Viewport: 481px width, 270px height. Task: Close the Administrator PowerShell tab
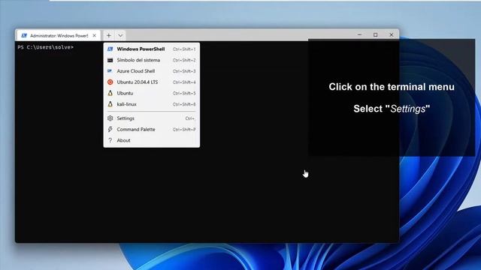pyautogui.click(x=94, y=35)
